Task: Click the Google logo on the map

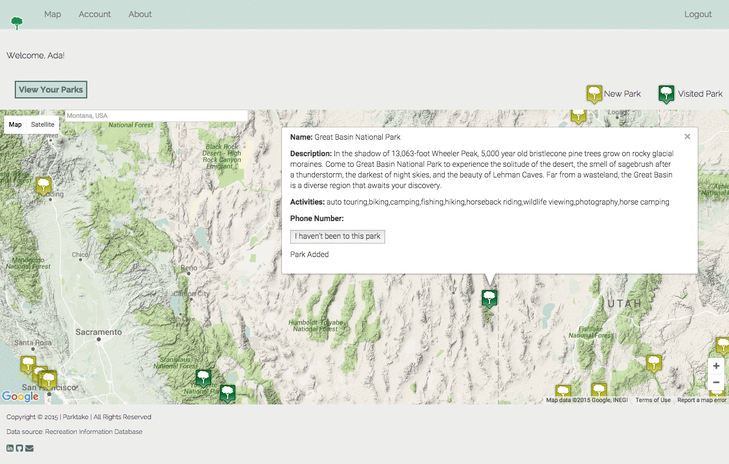Action: click(20, 397)
